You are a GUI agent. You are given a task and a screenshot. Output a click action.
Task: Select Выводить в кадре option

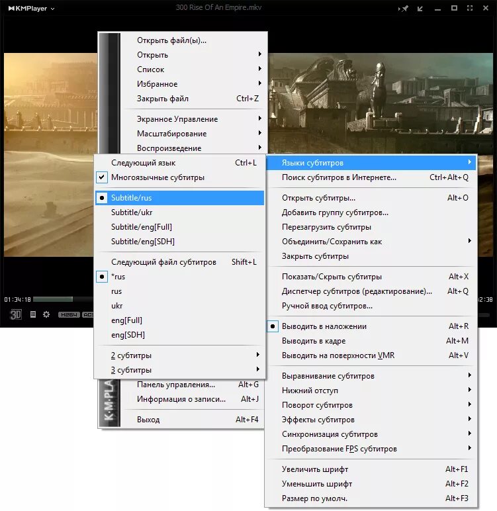[x=371, y=341]
